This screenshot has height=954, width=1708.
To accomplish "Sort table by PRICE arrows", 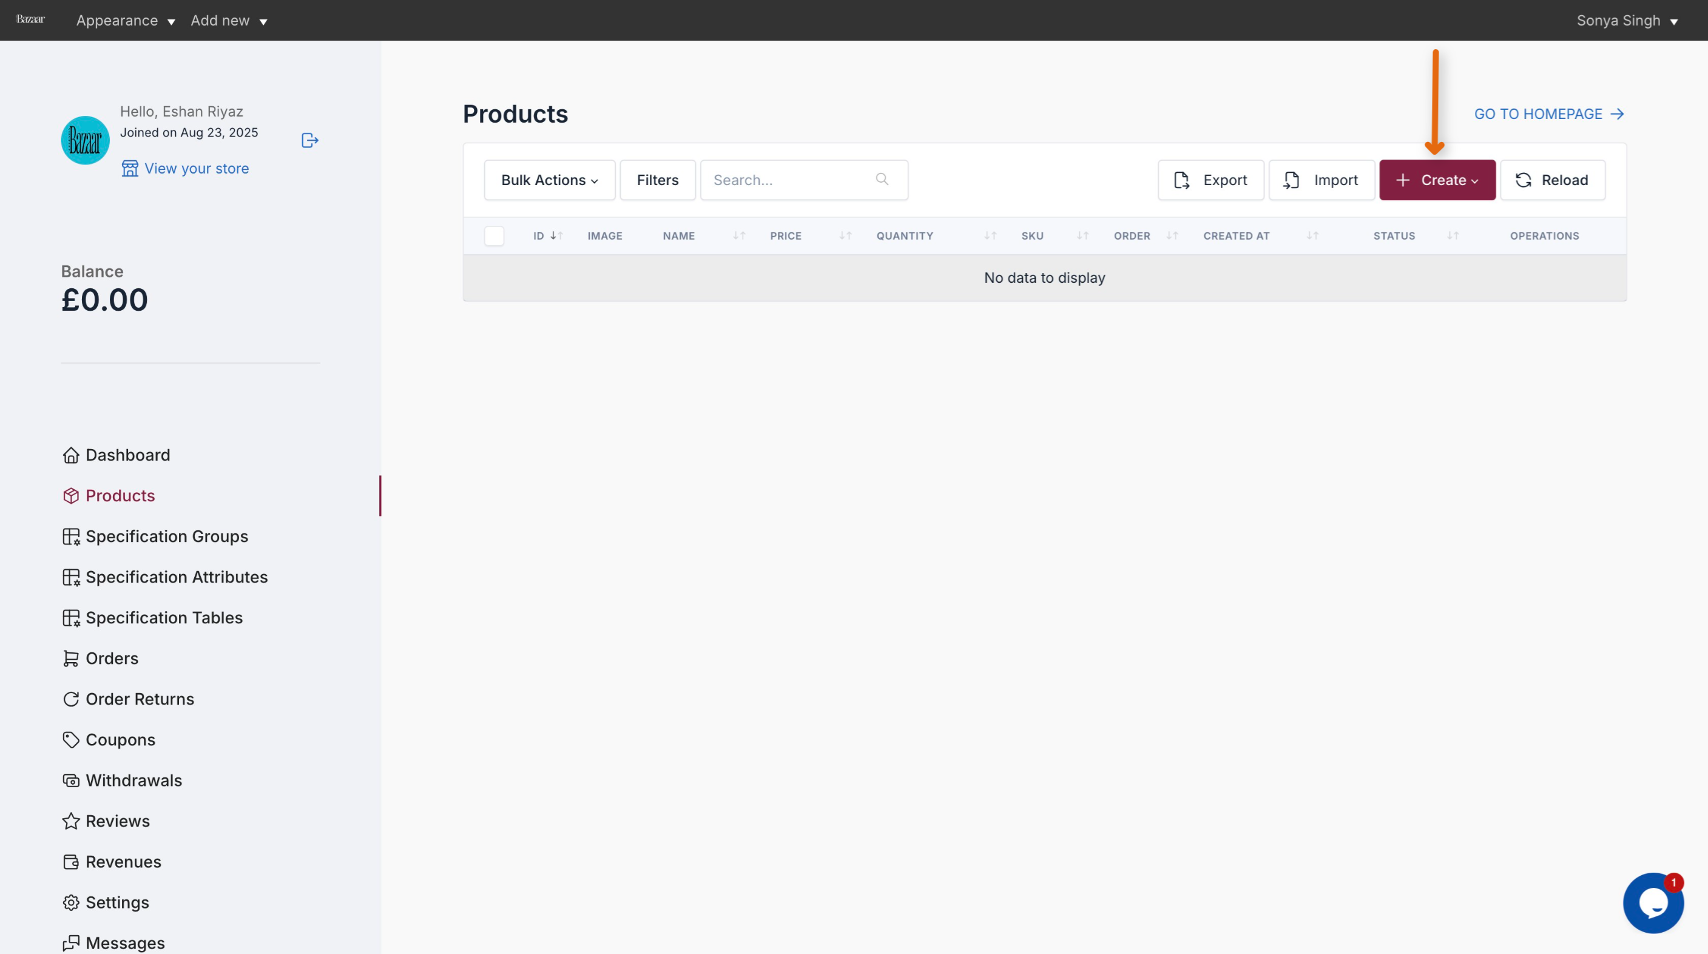I will point(845,236).
